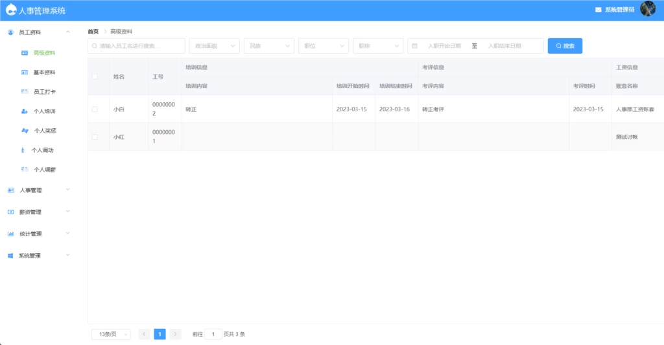The width and height of the screenshot is (664, 345).
Task: Click the employee name search input field
Action: [x=137, y=46]
